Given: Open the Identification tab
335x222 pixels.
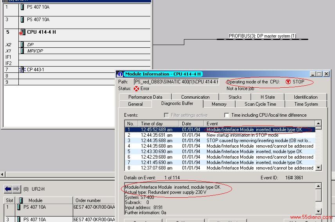Looking at the screenshot, I should 306,97.
